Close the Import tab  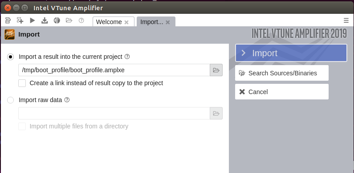click(167, 22)
